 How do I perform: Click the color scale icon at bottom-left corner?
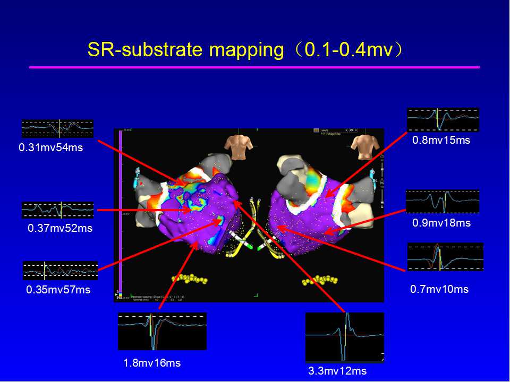(x=120, y=295)
